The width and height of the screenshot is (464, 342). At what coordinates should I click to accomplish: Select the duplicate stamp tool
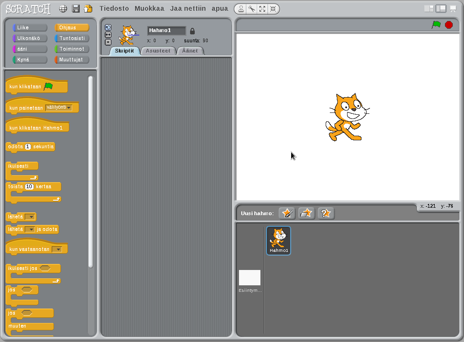(x=241, y=9)
